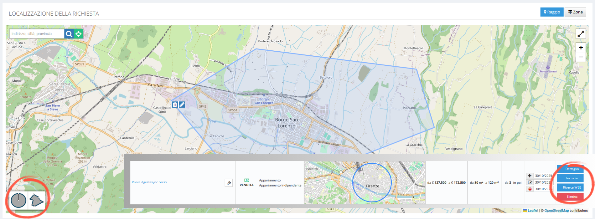The image size is (595, 219).
Task: Delete the drawn zone with trash icon
Action: pos(175,104)
